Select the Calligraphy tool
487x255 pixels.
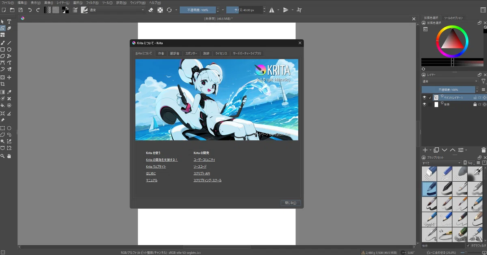coord(9,28)
